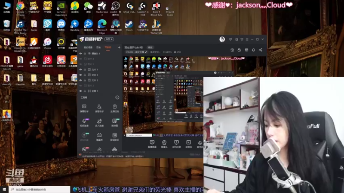This screenshot has width=344, height=193.
Task: Open the 主播任务 checklist tool
Action: (x=114, y=109)
